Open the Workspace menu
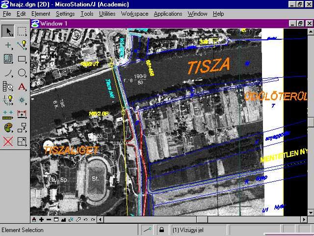 134,14
